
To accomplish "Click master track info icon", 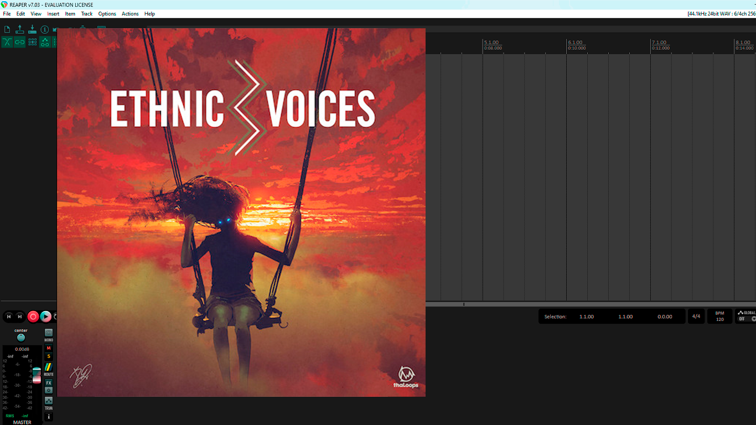I will 49,417.
